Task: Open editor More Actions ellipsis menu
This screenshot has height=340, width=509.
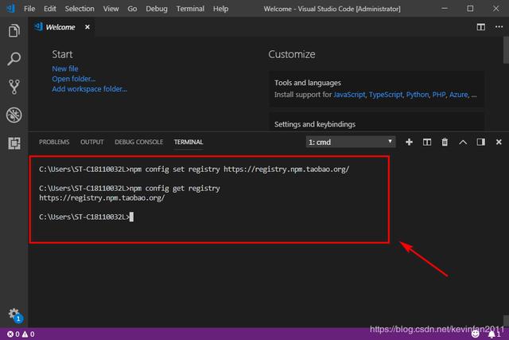Action: click(498, 26)
